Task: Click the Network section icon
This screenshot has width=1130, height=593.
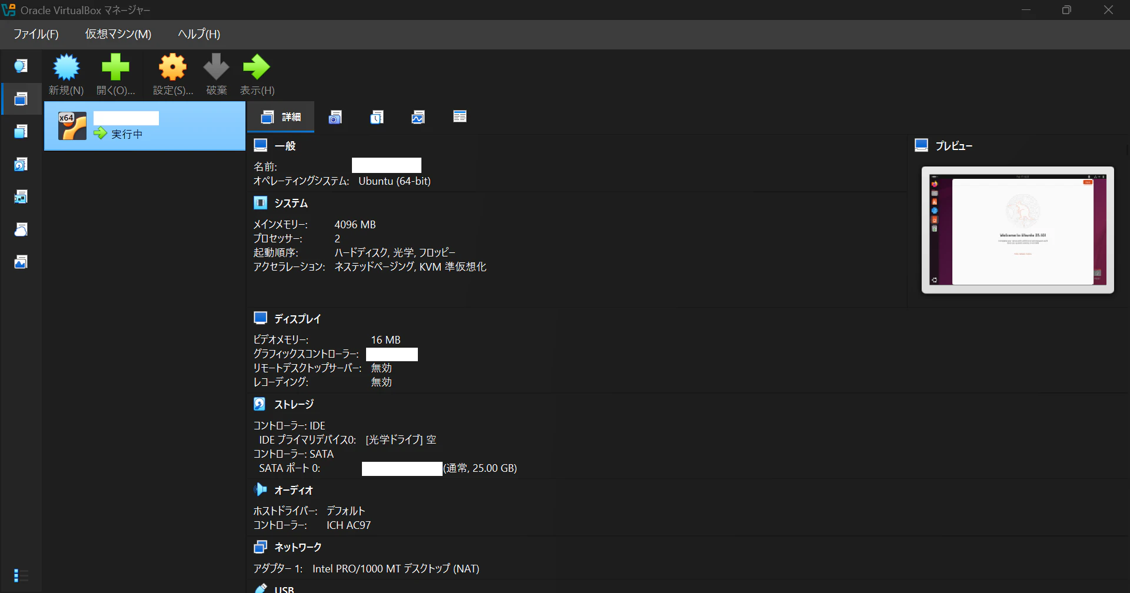Action: (x=260, y=547)
